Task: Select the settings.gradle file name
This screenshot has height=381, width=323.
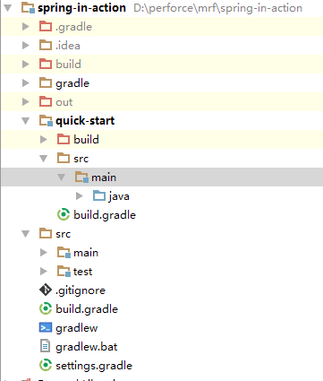Action: click(x=94, y=366)
